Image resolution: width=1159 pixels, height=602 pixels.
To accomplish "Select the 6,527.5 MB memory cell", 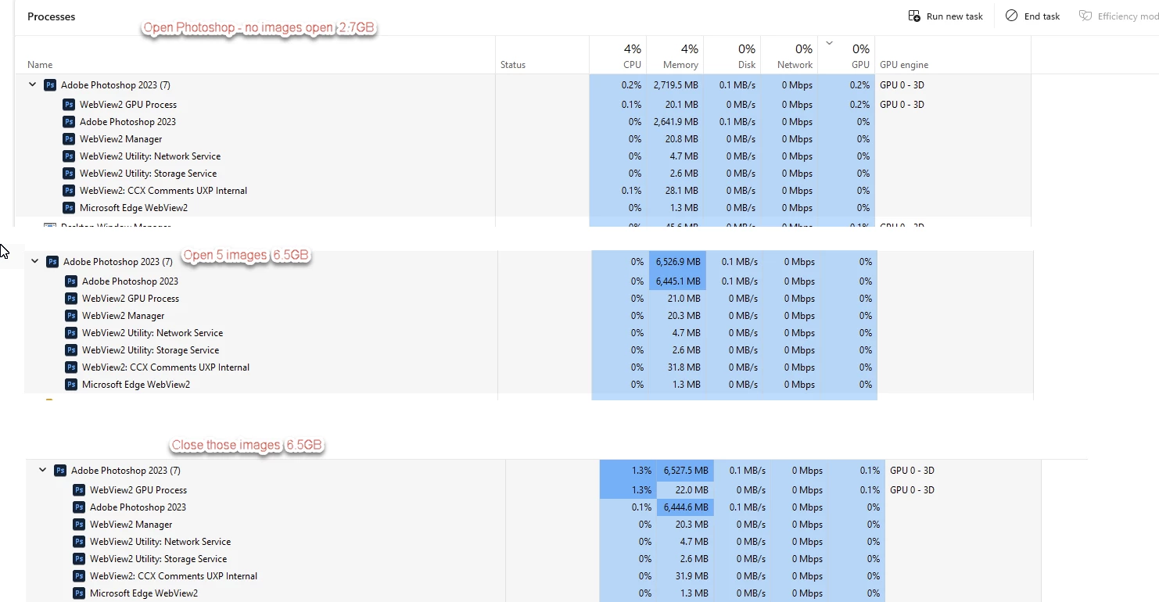I will [685, 471].
